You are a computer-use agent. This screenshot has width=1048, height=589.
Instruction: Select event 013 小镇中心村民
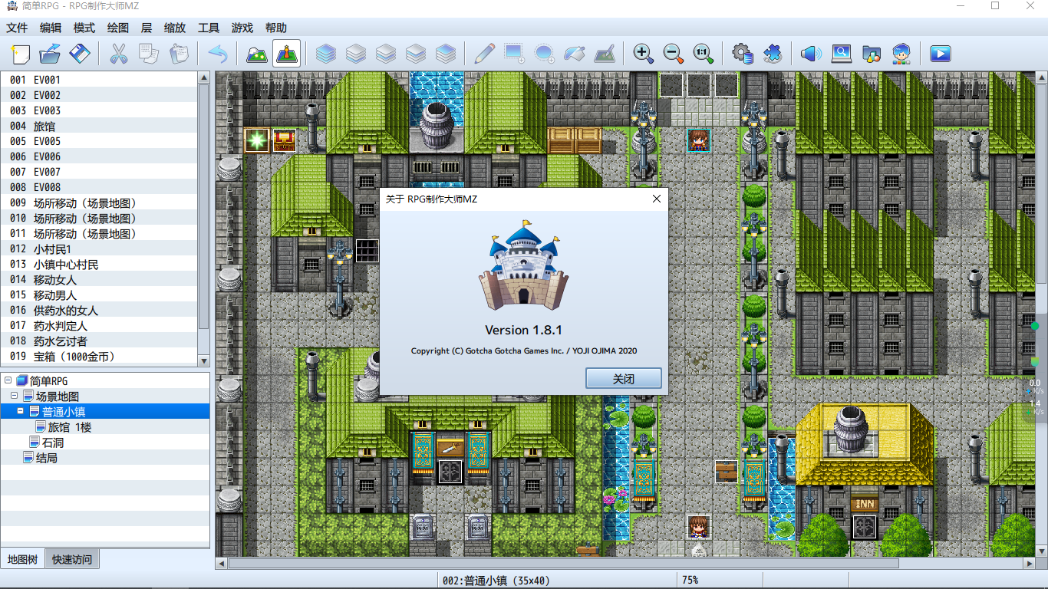tap(99, 265)
